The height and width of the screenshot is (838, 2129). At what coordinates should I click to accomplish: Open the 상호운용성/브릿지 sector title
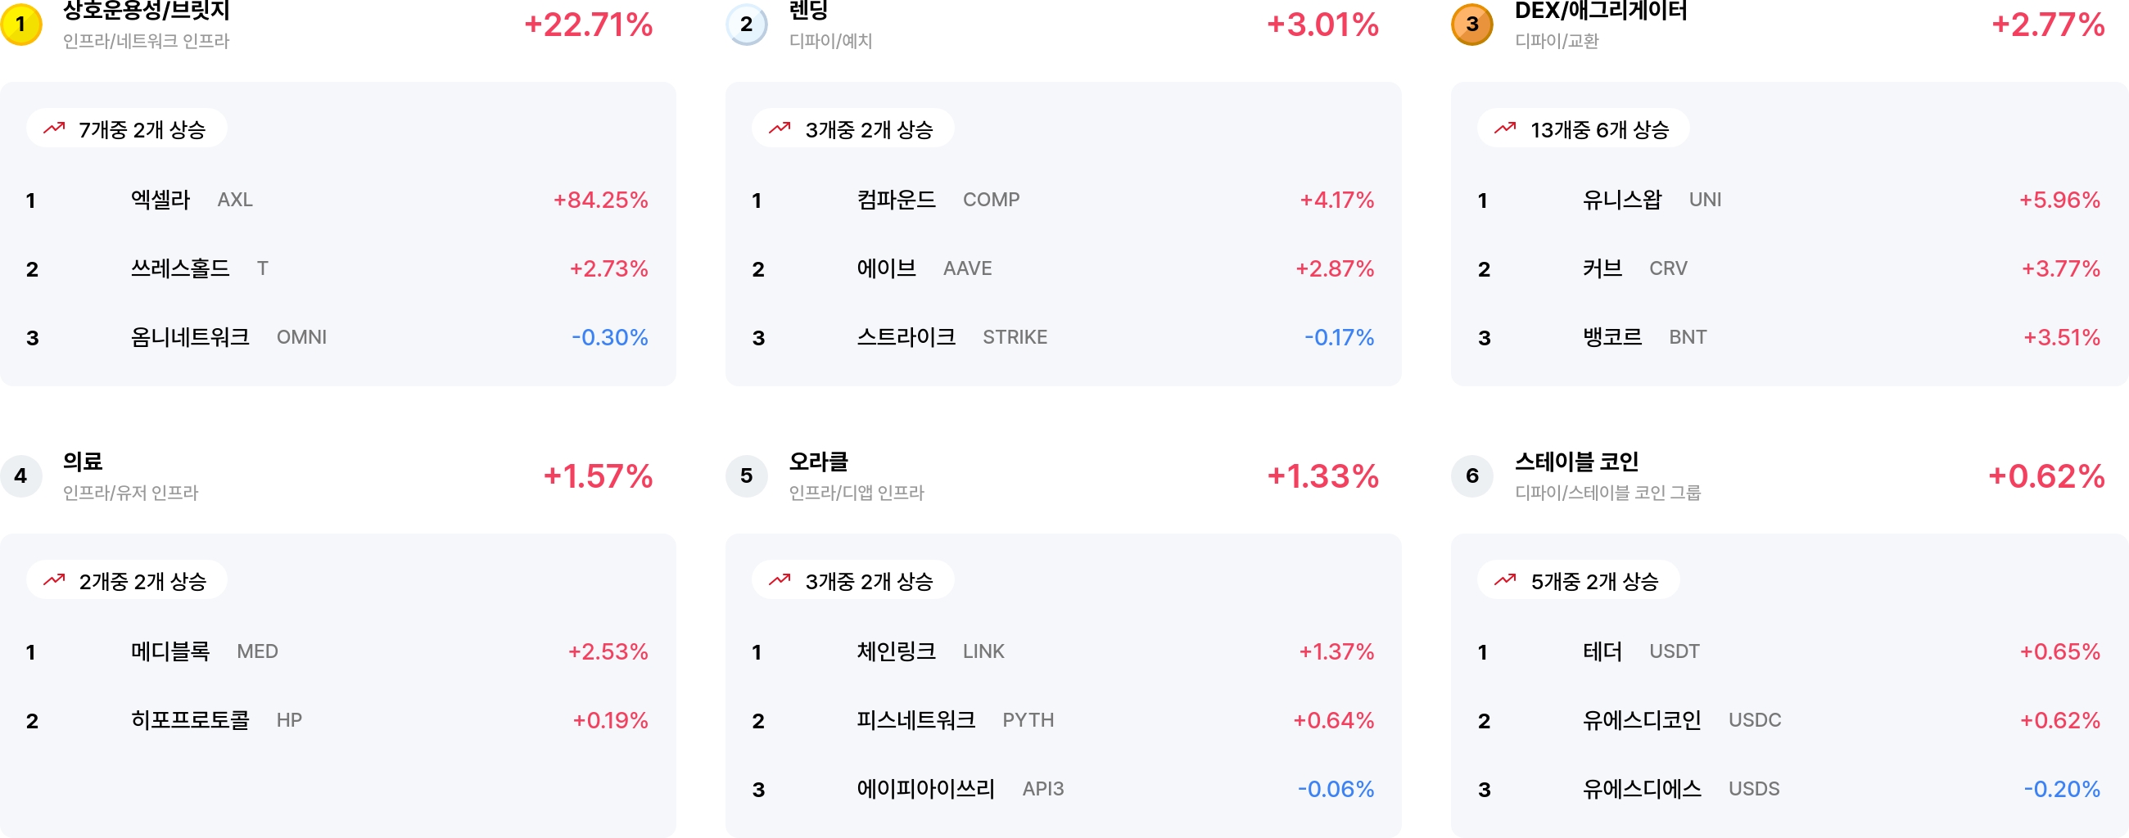click(147, 11)
